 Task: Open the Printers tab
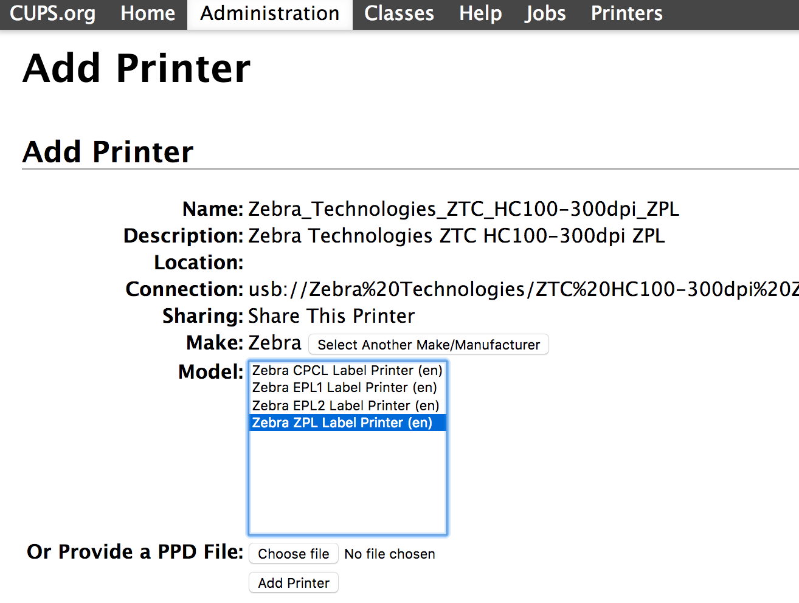tap(627, 13)
